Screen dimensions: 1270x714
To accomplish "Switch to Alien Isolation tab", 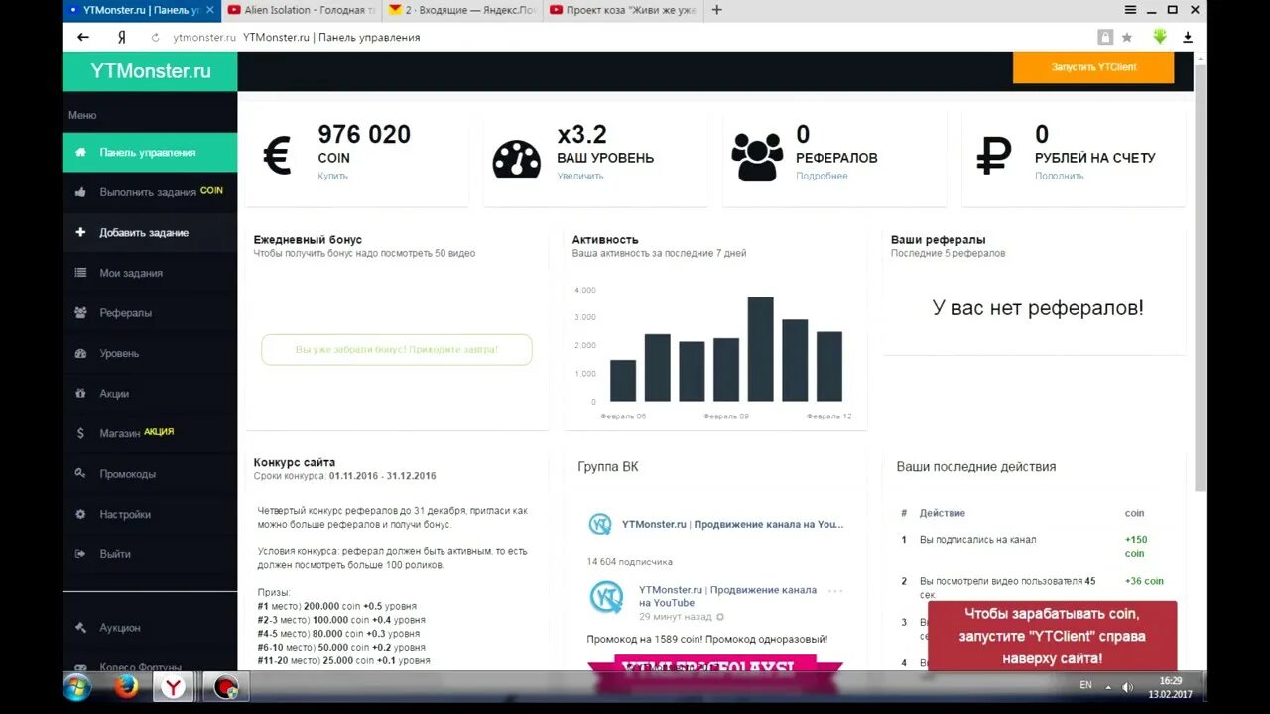I will pos(301,10).
